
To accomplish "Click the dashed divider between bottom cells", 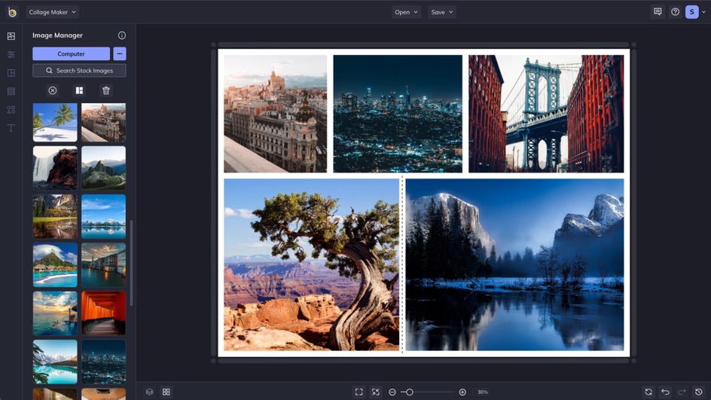I will click(402, 264).
